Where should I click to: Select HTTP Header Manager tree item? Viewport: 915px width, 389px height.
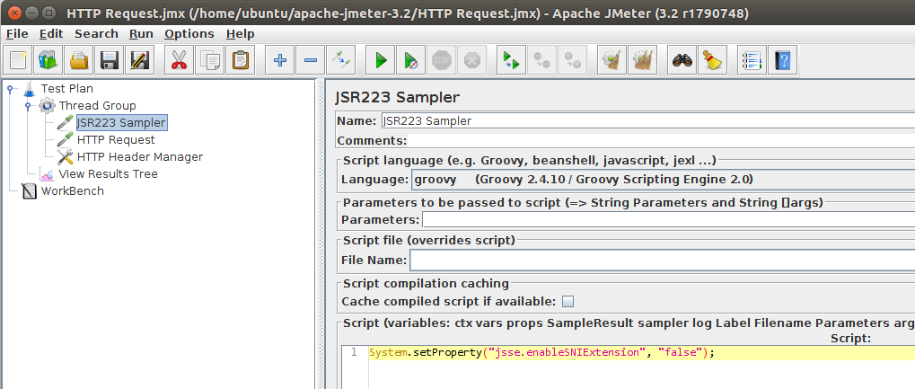click(x=139, y=156)
